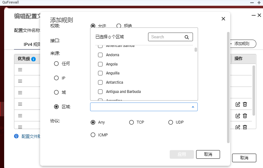Click 取消 in the edit profile window
Screen dimensions: 263x168
tap(244, 158)
